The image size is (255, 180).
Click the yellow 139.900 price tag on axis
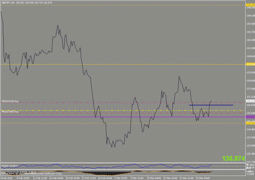pyautogui.click(x=251, y=64)
